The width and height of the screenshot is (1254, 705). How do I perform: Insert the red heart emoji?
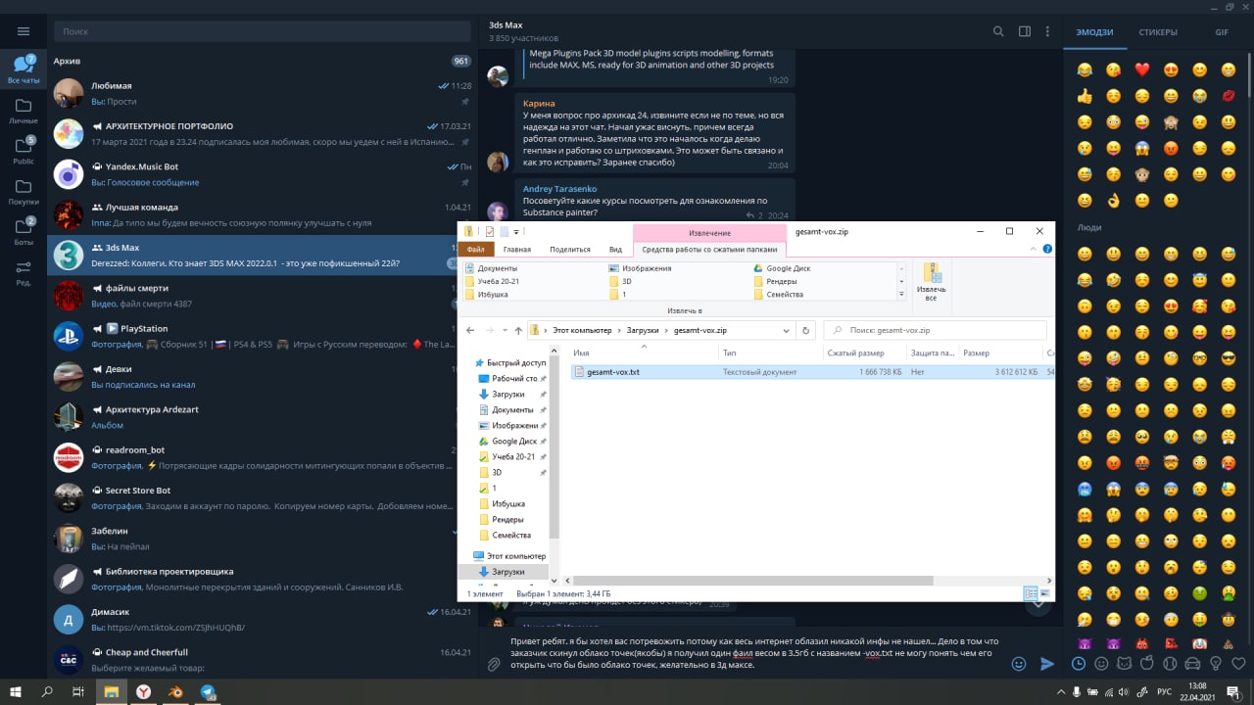(1141, 70)
